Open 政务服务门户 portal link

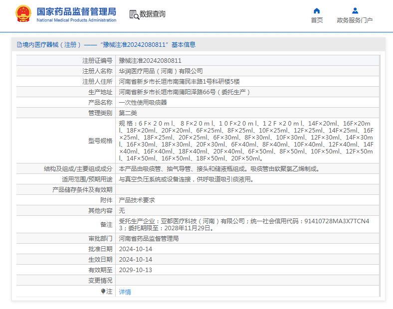tap(355, 20)
